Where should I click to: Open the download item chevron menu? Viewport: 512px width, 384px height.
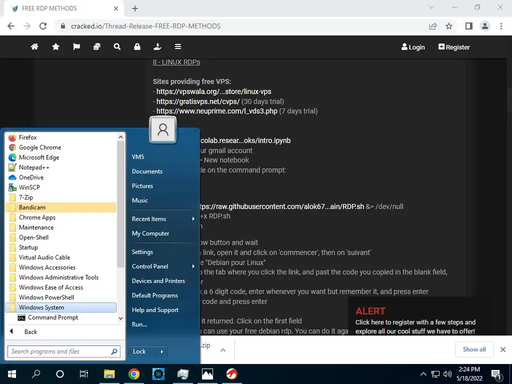[x=223, y=349]
